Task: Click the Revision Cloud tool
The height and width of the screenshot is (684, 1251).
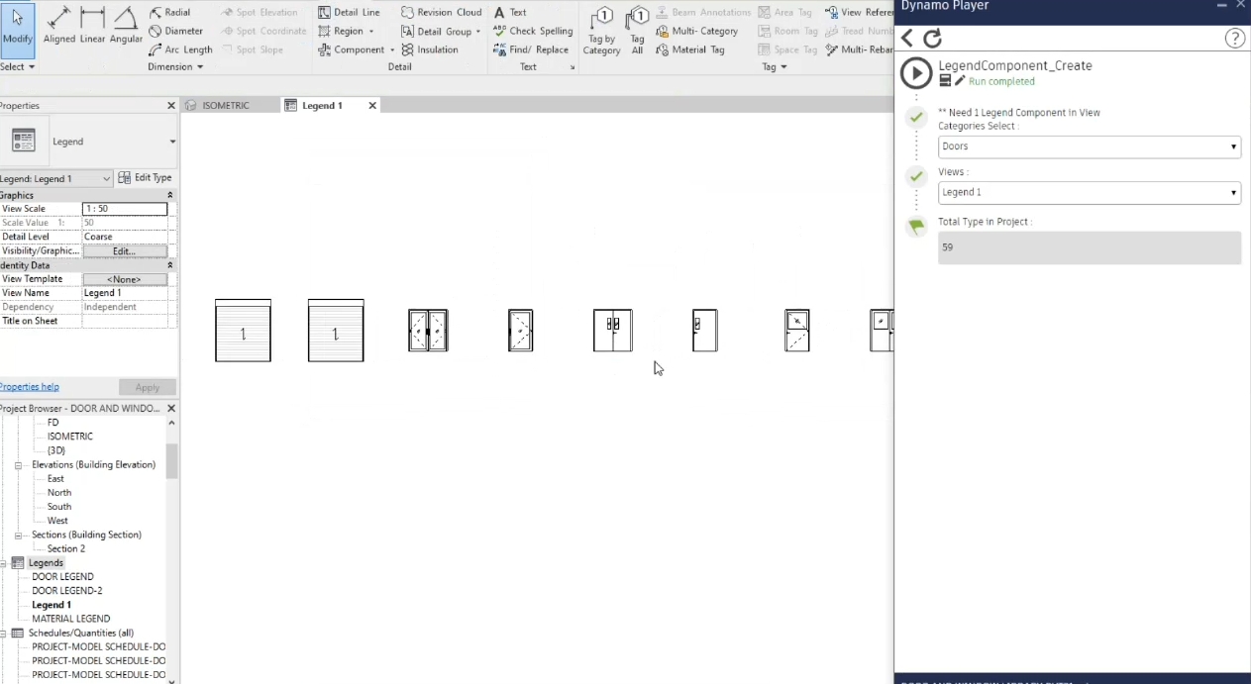Action: pos(442,12)
